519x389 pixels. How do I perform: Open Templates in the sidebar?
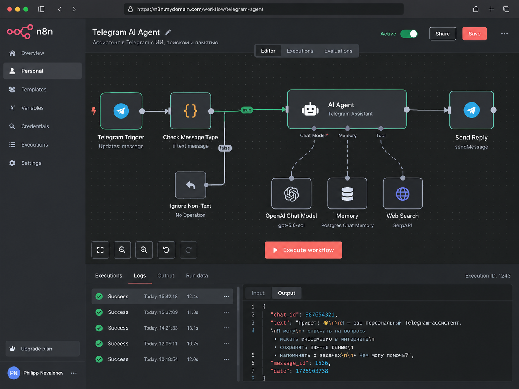(43, 90)
